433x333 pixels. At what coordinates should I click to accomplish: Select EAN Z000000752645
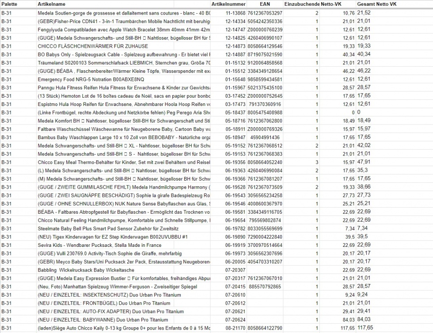pyautogui.click(x=265, y=96)
